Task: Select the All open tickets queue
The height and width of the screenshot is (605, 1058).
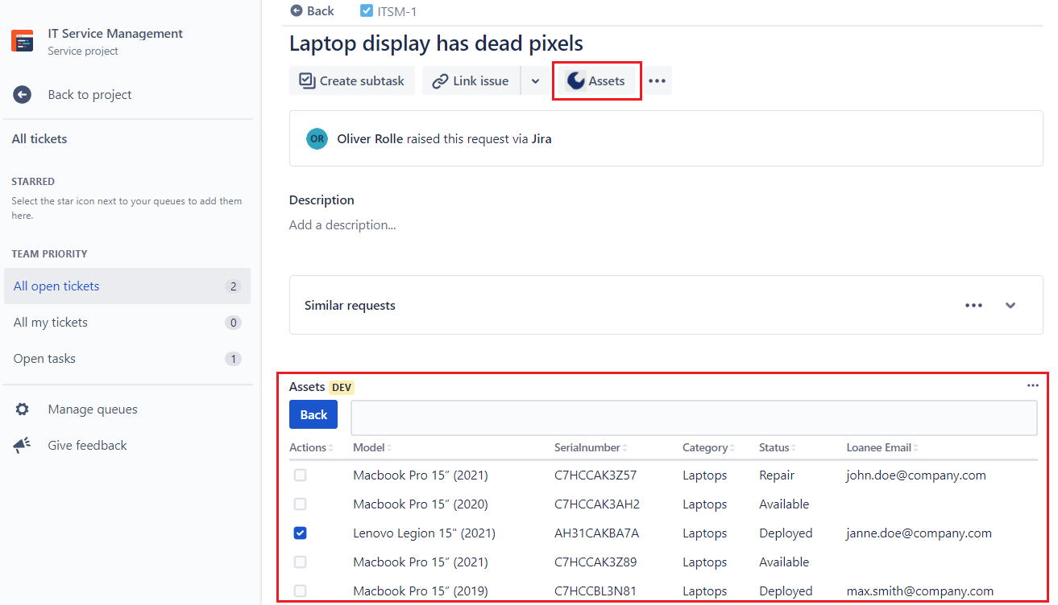Action: (127, 286)
